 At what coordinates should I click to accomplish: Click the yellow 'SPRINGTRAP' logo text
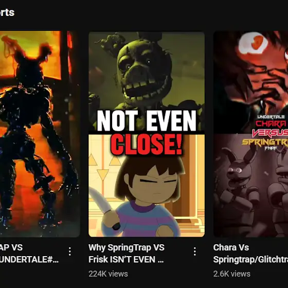tap(265, 142)
